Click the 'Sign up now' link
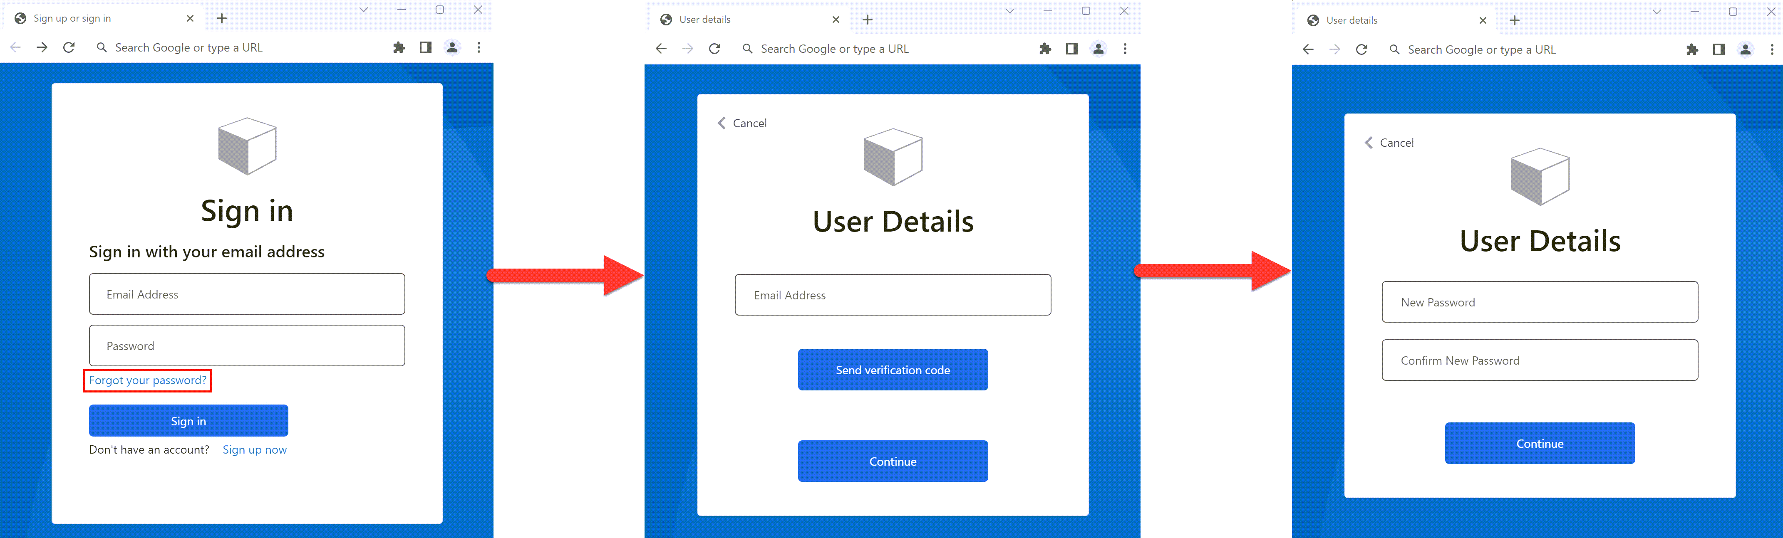The height and width of the screenshot is (538, 1783). click(x=255, y=449)
